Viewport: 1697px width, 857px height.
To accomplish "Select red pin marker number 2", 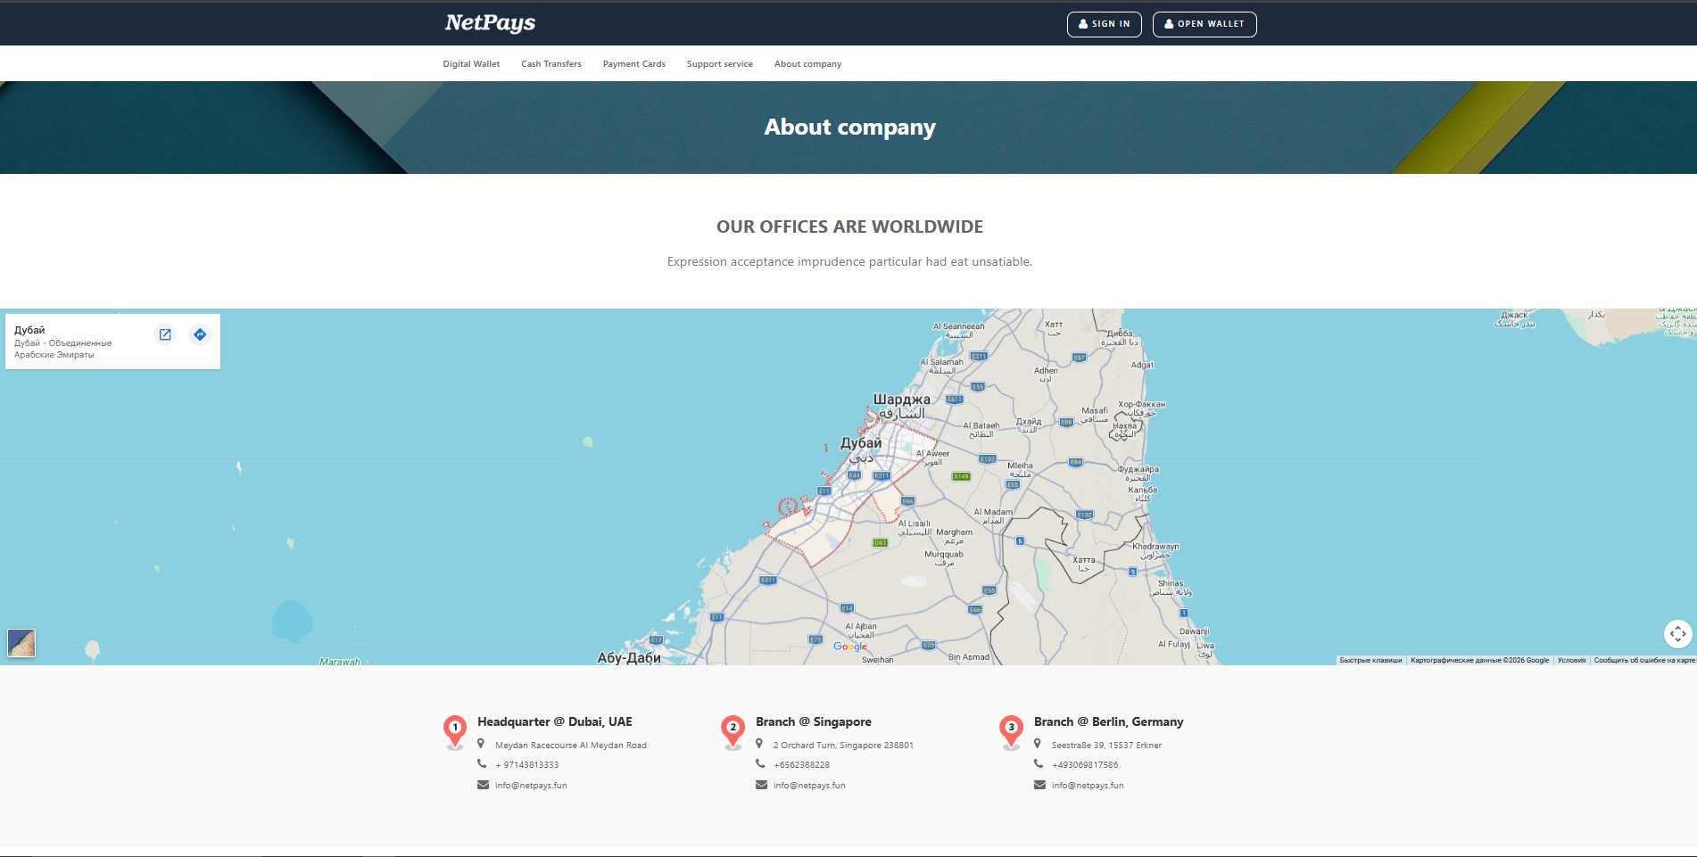I will (x=733, y=731).
